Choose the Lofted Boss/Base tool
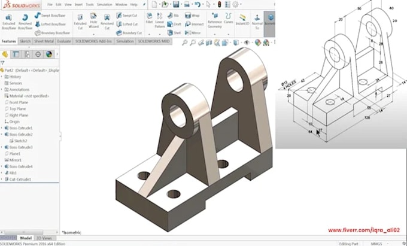This screenshot has width=407, height=246. (50, 24)
